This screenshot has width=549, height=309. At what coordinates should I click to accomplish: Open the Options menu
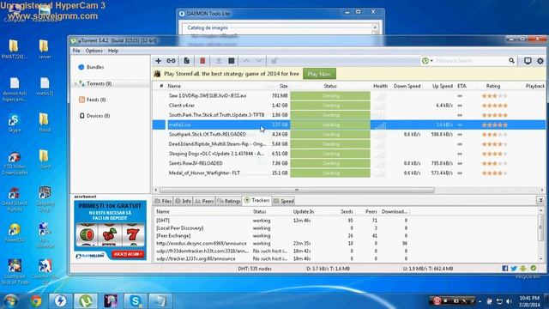94,51
